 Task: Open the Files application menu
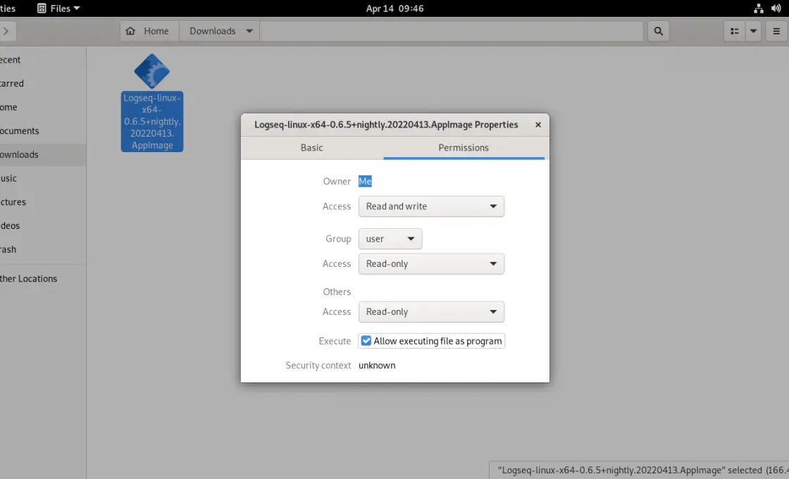[x=59, y=8]
